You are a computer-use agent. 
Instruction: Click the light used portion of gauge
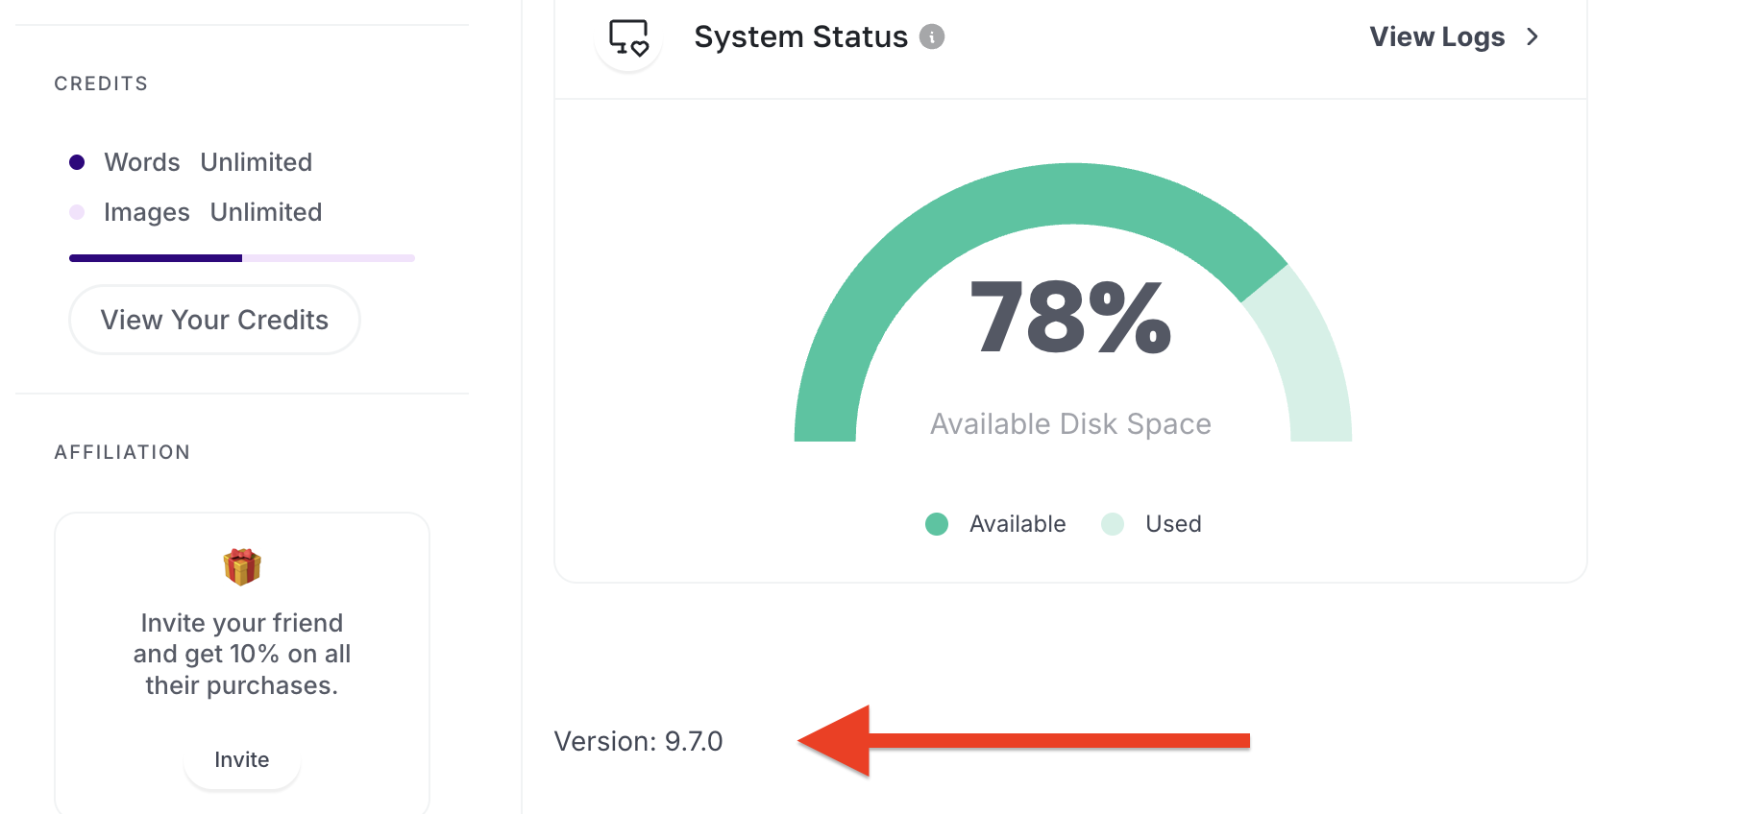pos(1312,365)
